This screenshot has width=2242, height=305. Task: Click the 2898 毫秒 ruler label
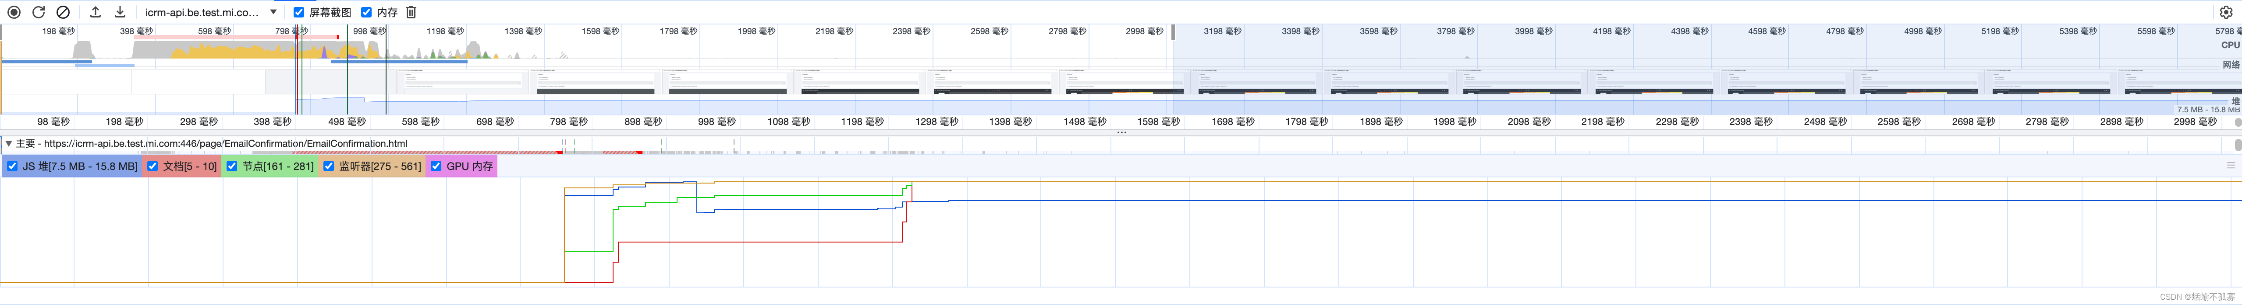2121,121
